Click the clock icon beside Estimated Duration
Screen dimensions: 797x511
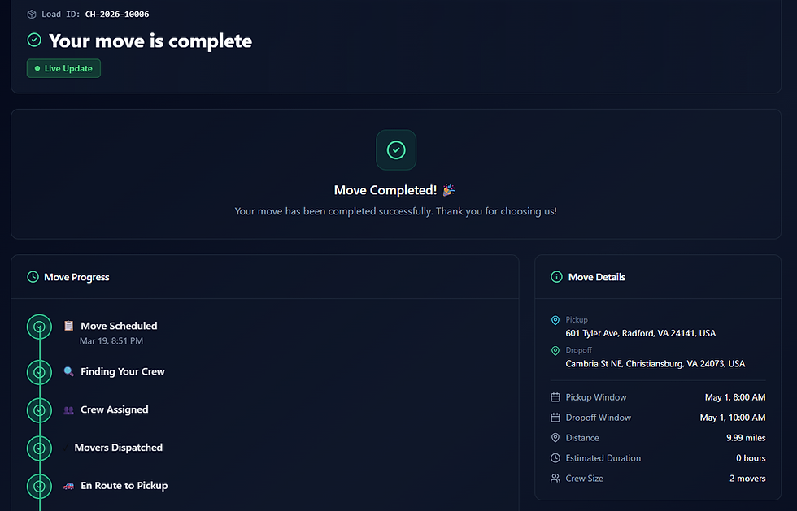pos(555,458)
